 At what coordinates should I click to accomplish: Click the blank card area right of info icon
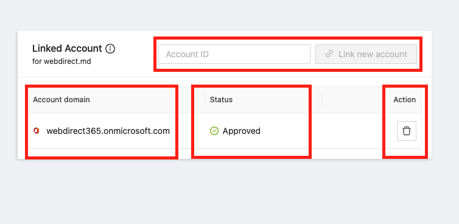[134, 54]
